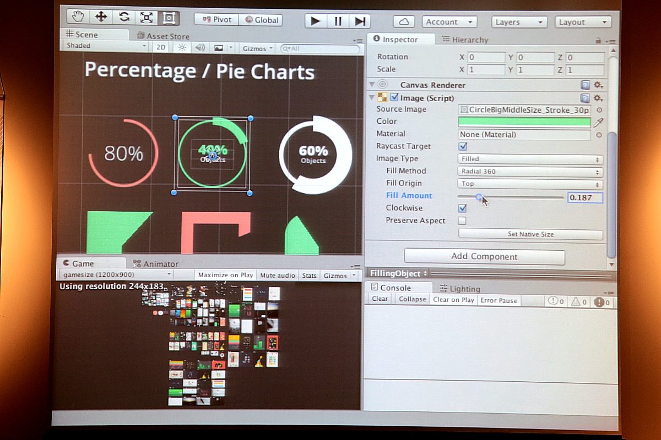Open the Fill Origin dropdown
This screenshot has width=661, height=440.
point(530,184)
